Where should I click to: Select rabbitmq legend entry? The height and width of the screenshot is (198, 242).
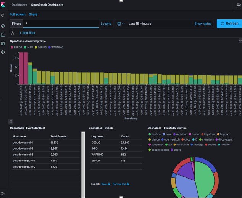pos(180,134)
